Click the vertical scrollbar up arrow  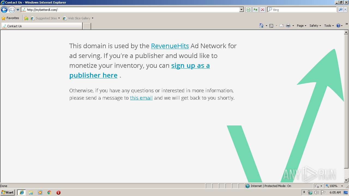click(346, 32)
